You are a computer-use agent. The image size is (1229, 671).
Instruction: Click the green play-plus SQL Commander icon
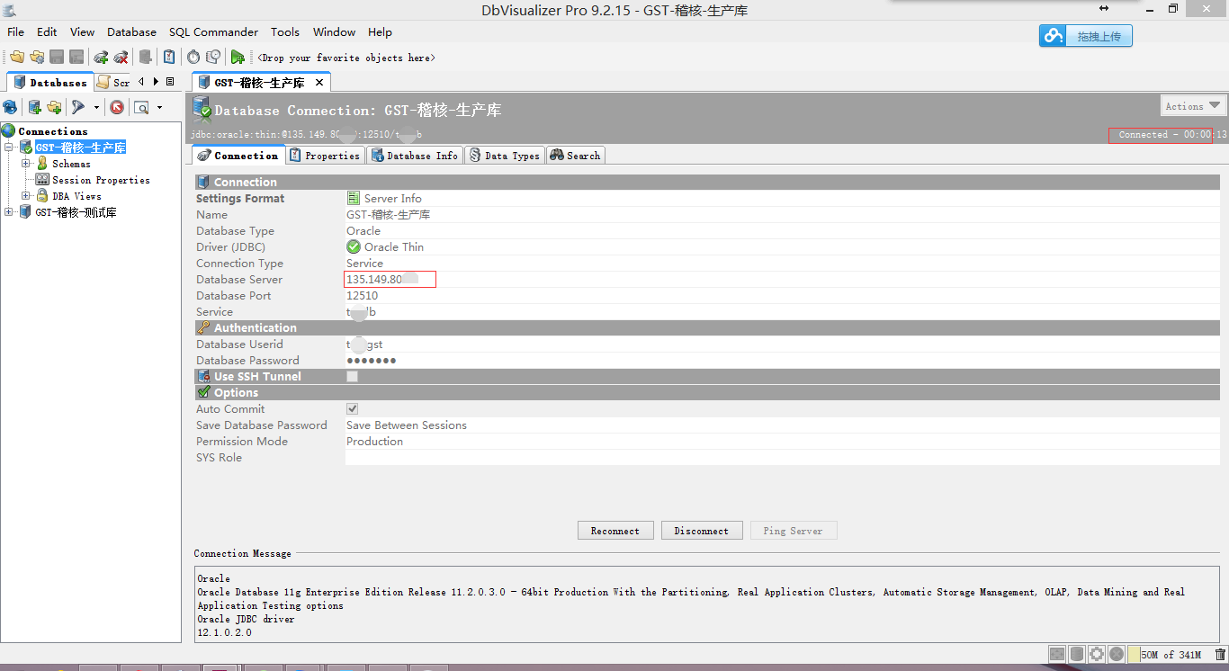pyautogui.click(x=238, y=57)
